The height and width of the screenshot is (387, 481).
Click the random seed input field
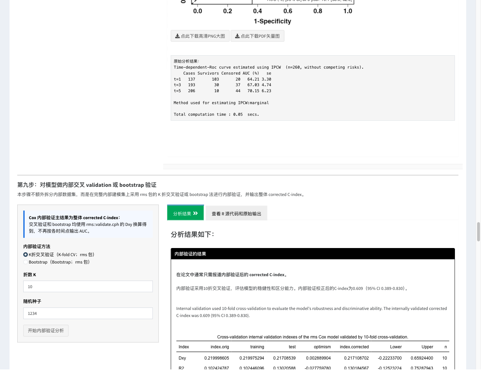click(88, 313)
